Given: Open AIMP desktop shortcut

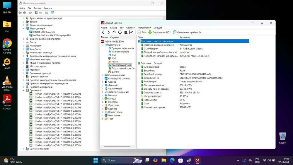Looking at the screenshot, I should point(7,64).
